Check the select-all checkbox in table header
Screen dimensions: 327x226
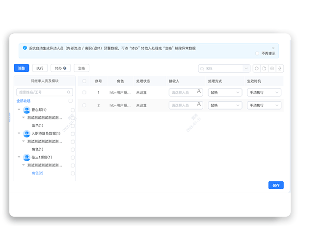coord(84,81)
